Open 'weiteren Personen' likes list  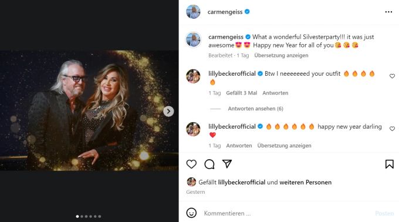(x=305, y=182)
